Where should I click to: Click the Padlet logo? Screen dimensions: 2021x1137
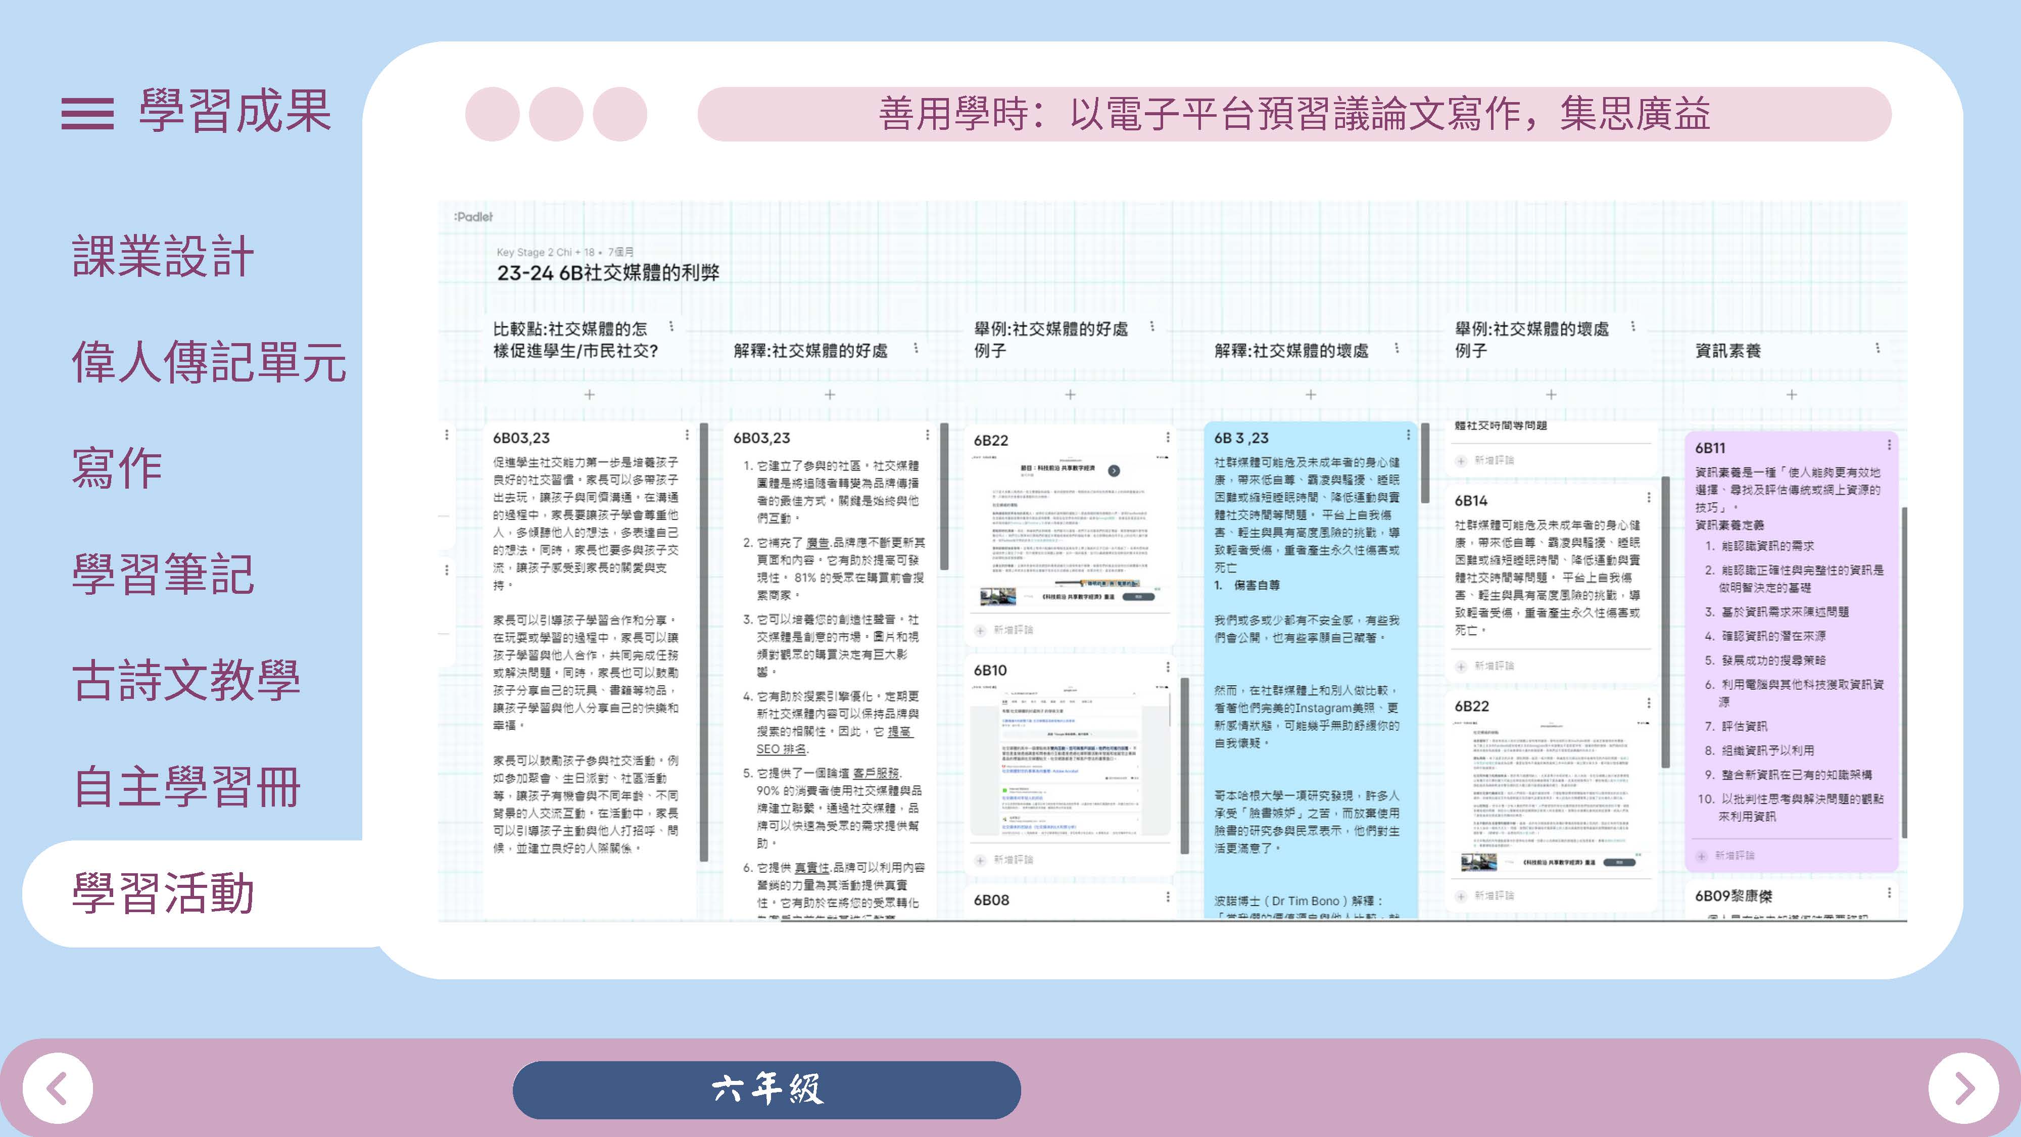pos(473,217)
